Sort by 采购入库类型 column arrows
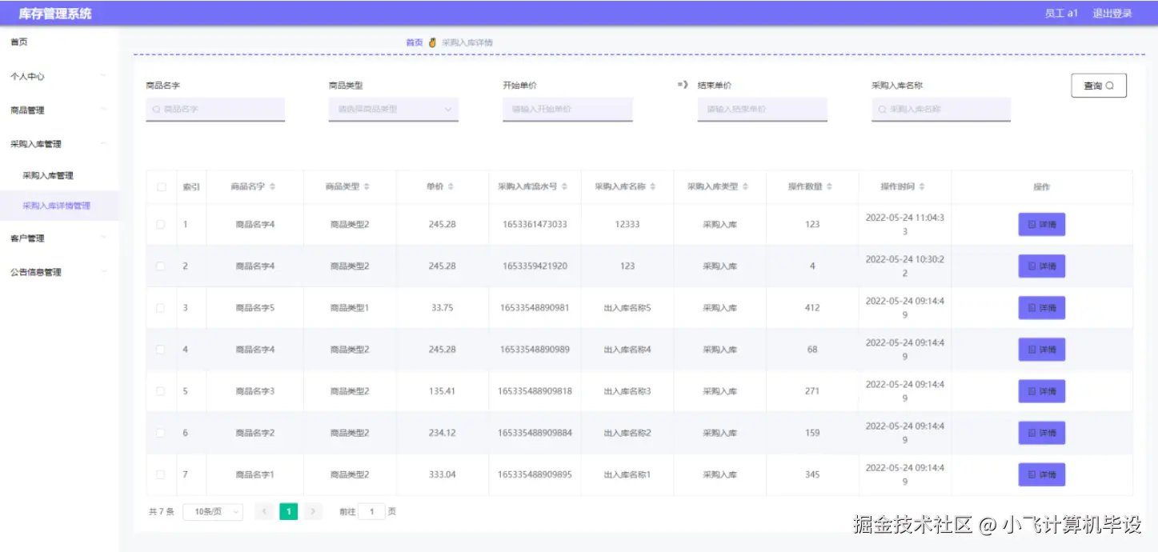 click(x=745, y=186)
